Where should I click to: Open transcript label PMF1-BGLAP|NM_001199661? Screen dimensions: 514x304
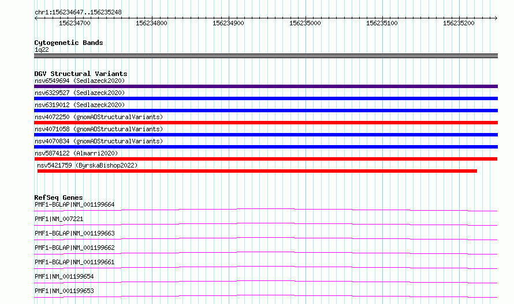pyautogui.click(x=75, y=262)
